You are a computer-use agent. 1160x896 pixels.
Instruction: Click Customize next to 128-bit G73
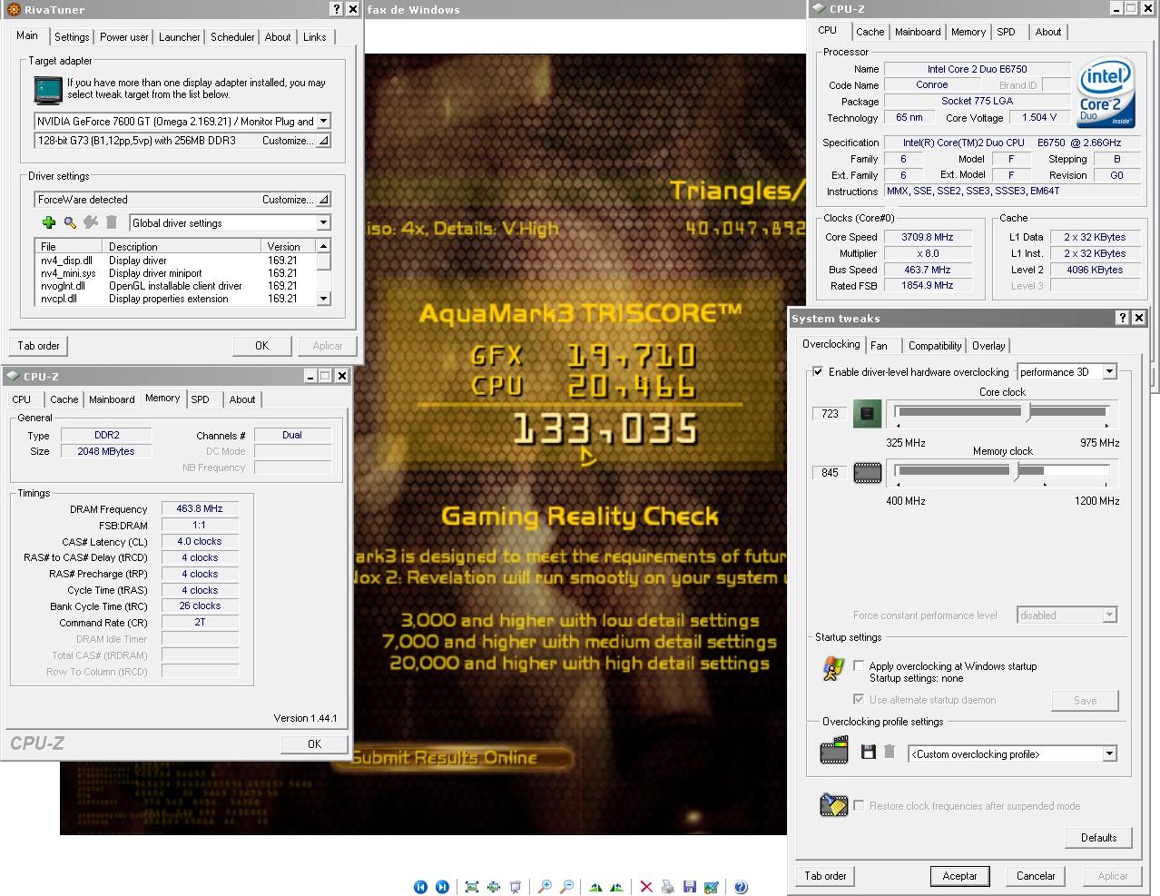(294, 141)
